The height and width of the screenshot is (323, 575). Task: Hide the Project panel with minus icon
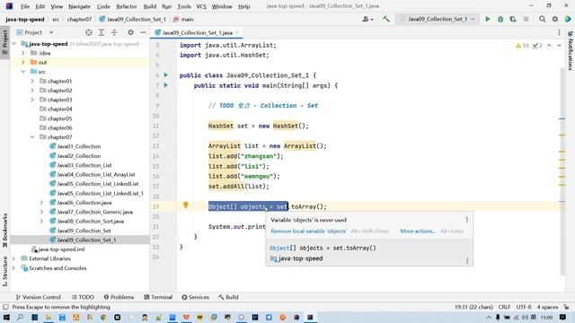pos(143,32)
